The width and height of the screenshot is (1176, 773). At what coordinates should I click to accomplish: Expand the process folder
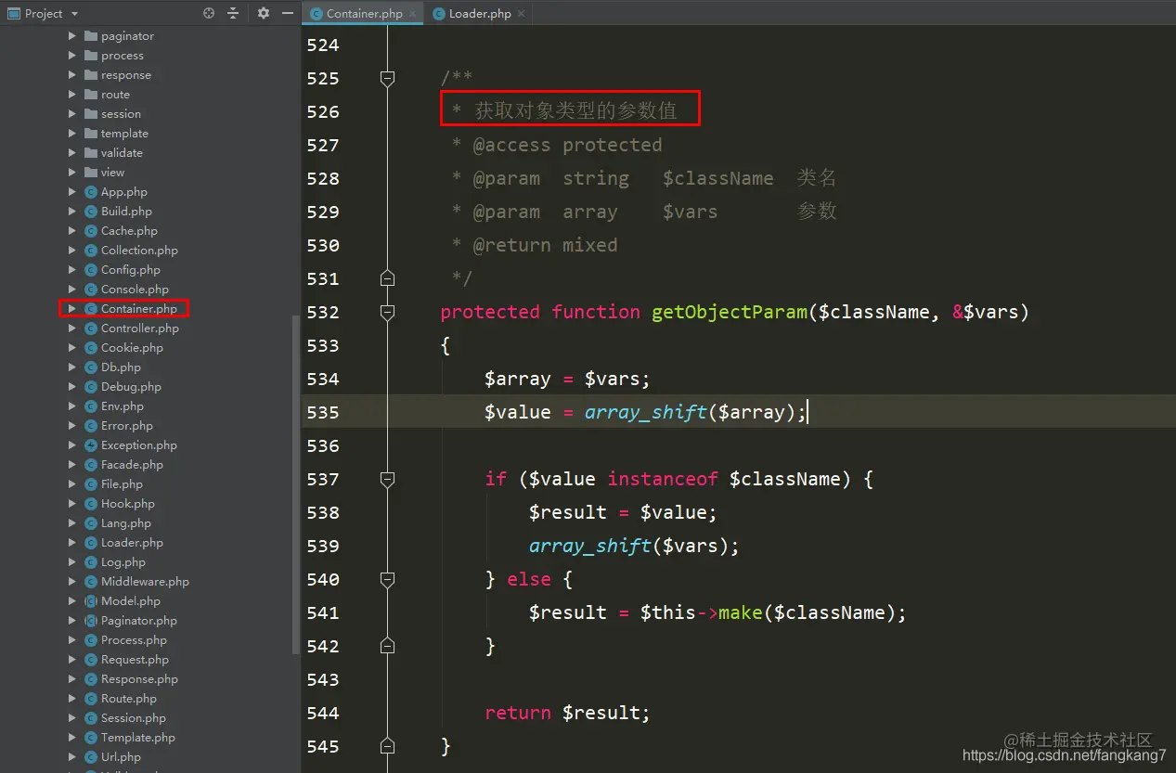tap(72, 56)
